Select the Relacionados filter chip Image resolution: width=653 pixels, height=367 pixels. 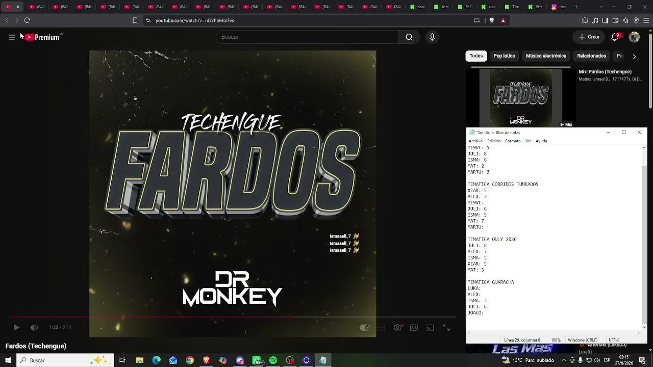click(x=591, y=56)
